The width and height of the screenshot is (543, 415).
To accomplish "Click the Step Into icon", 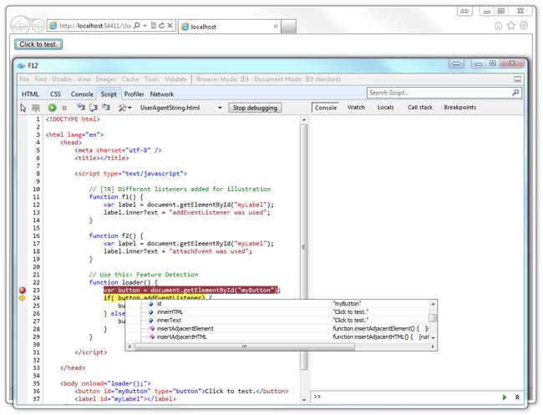I will [x=81, y=108].
